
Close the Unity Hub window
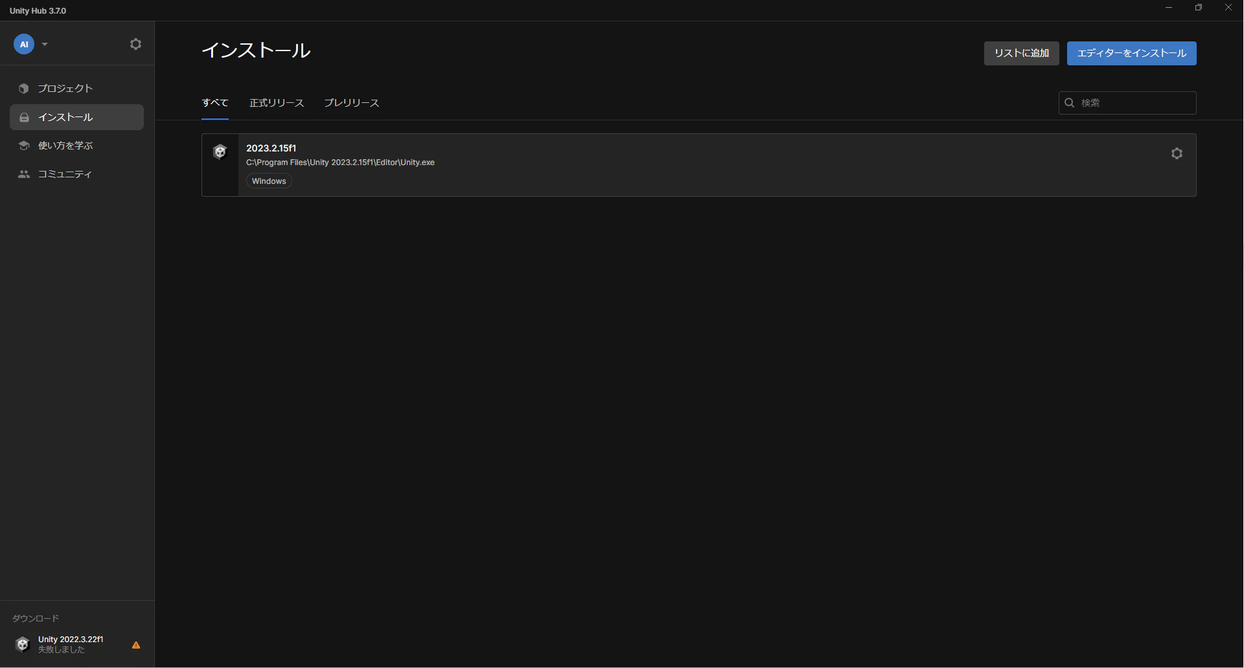(x=1228, y=8)
